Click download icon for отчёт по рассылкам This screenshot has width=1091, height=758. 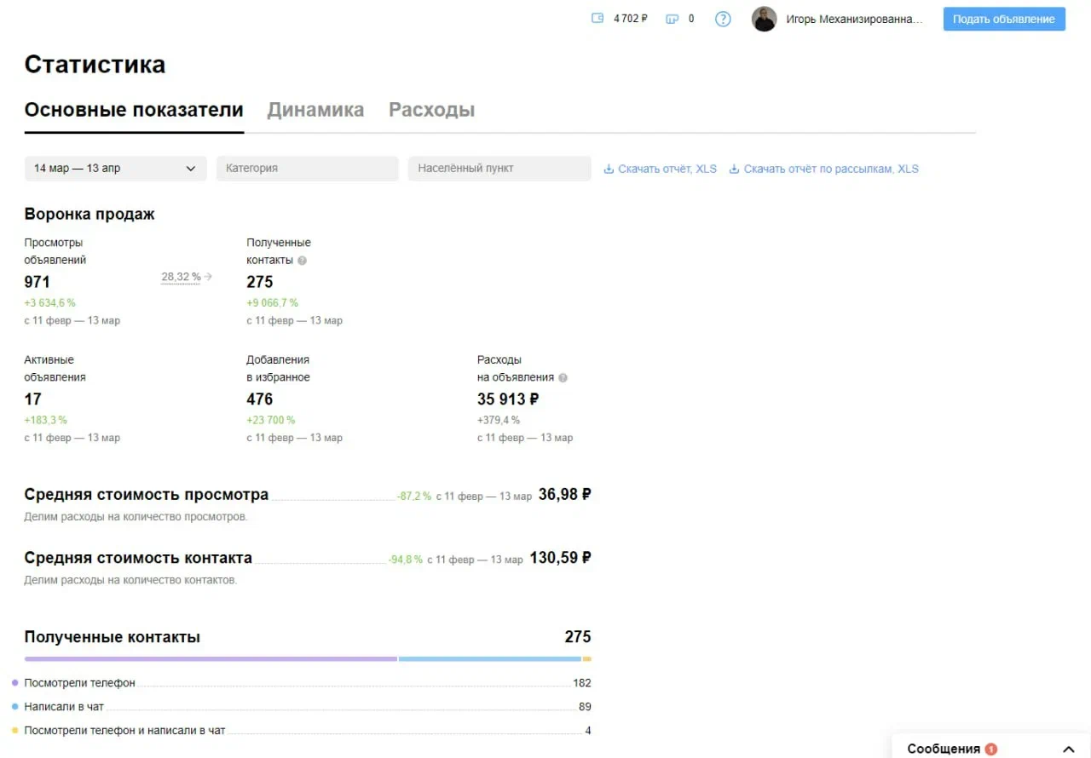735,169
